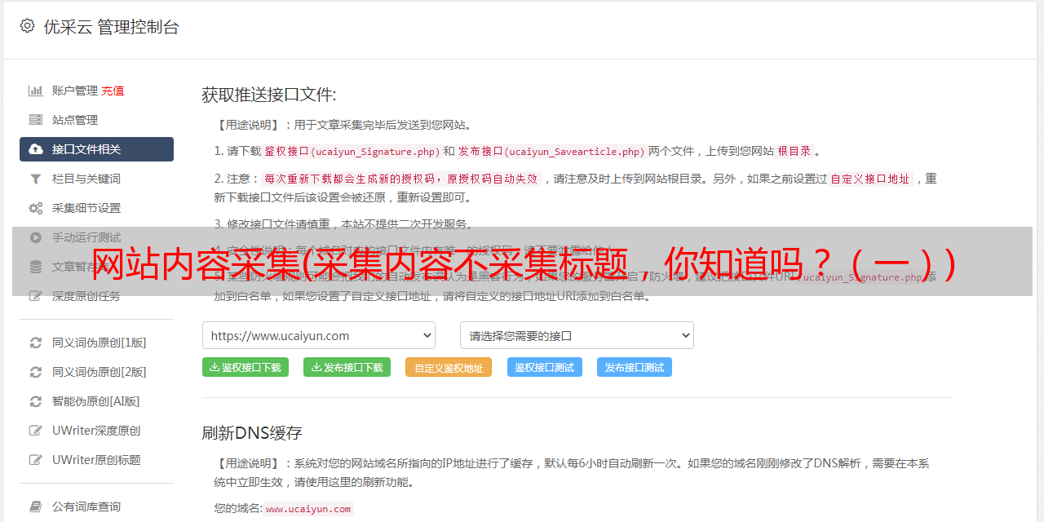Click the edit icon for UWriter深度原创

tap(36, 431)
